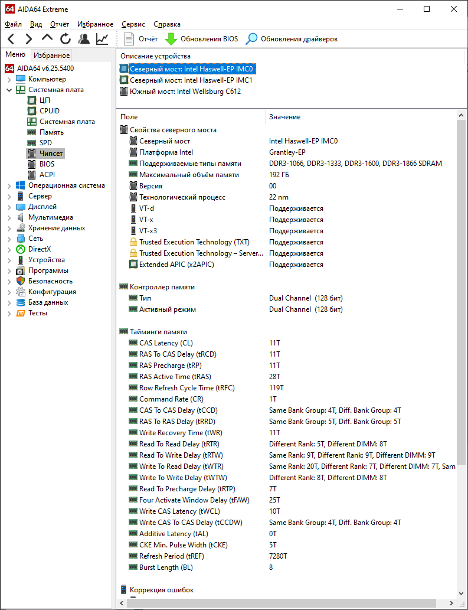Go forward with the right arrow icon
The height and width of the screenshot is (610, 468).
coord(29,39)
